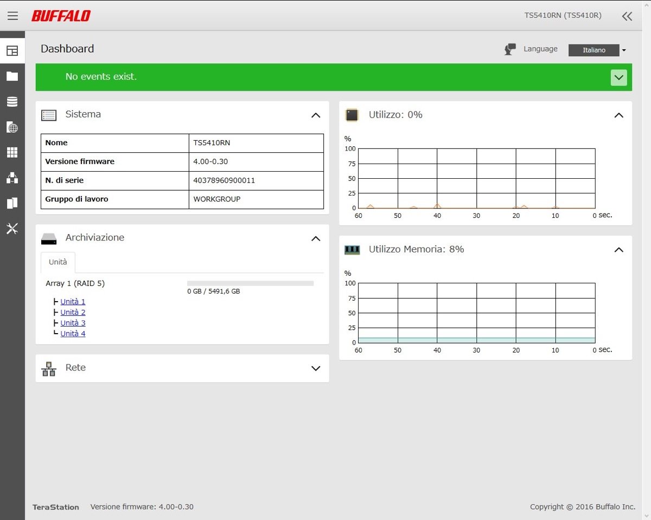The height and width of the screenshot is (520, 651).
Task: Open the Unità 1 link
Action: click(x=73, y=302)
